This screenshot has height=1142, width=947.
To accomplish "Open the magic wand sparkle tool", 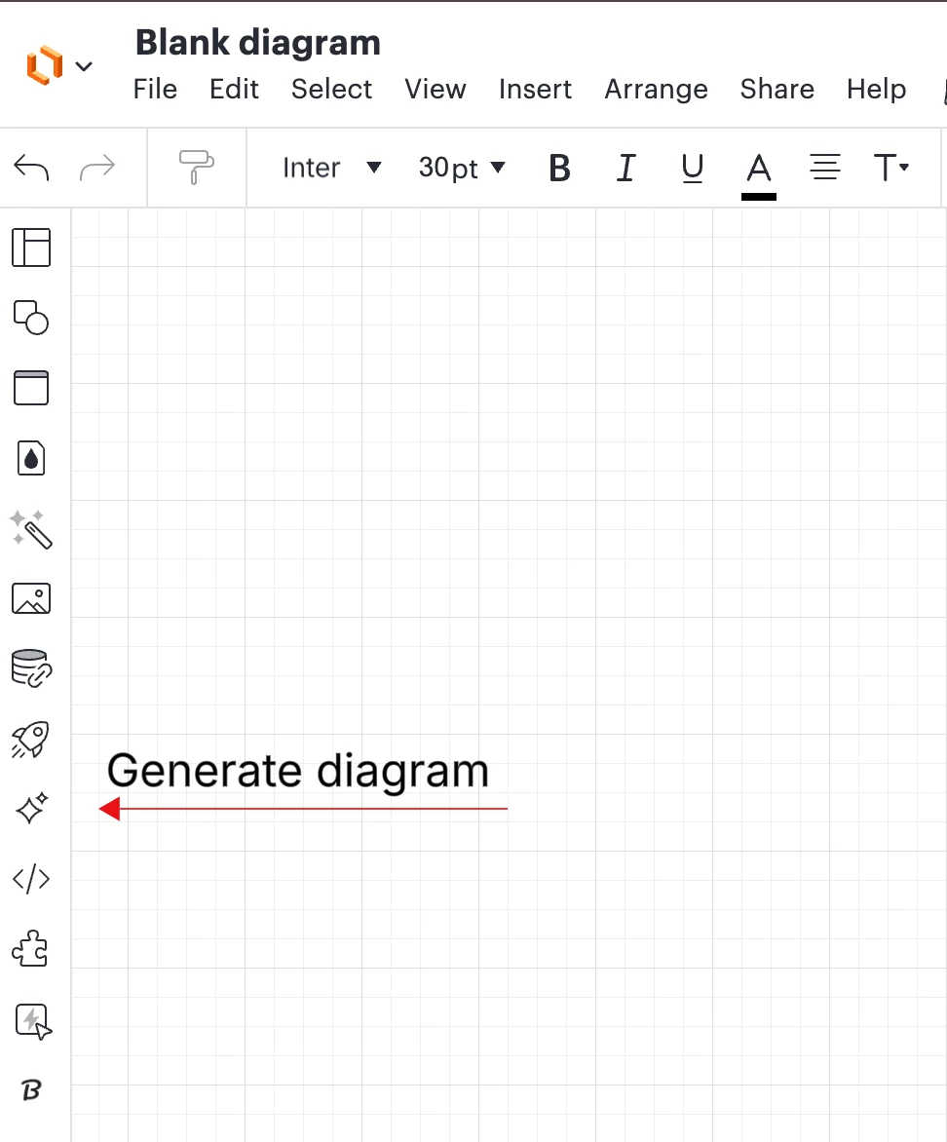I will click(x=31, y=529).
